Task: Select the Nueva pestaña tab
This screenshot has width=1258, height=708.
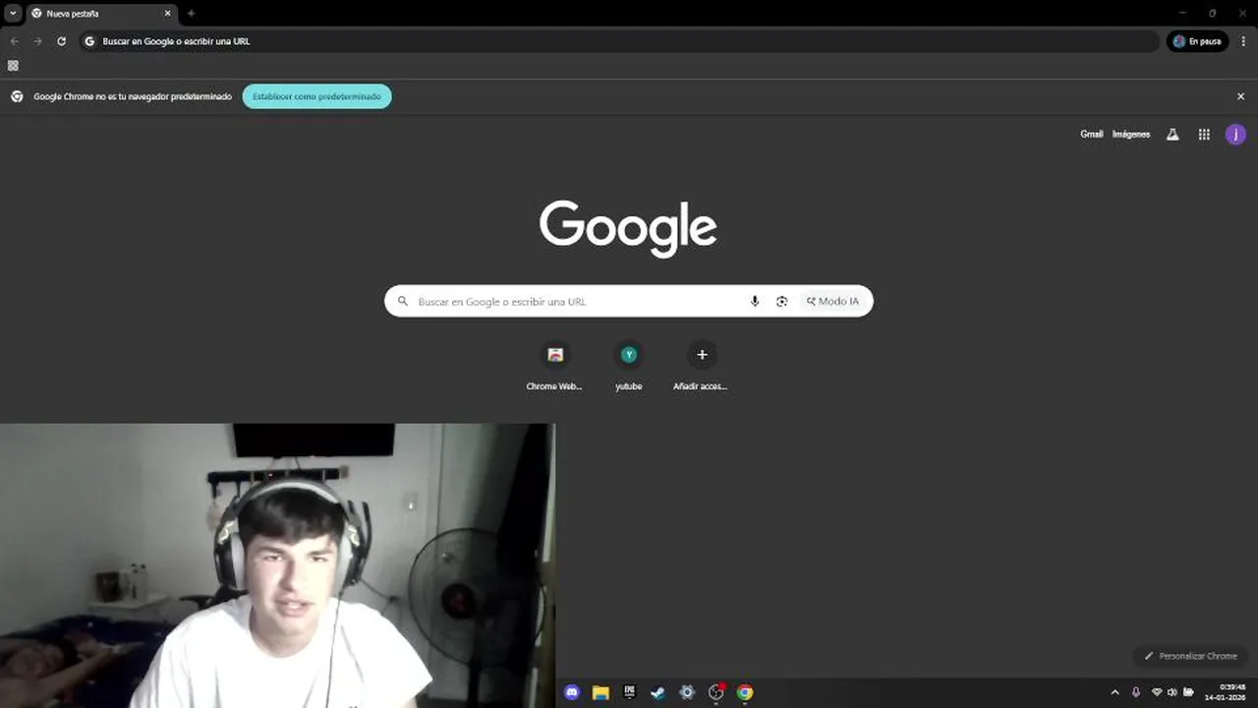Action: click(x=100, y=14)
